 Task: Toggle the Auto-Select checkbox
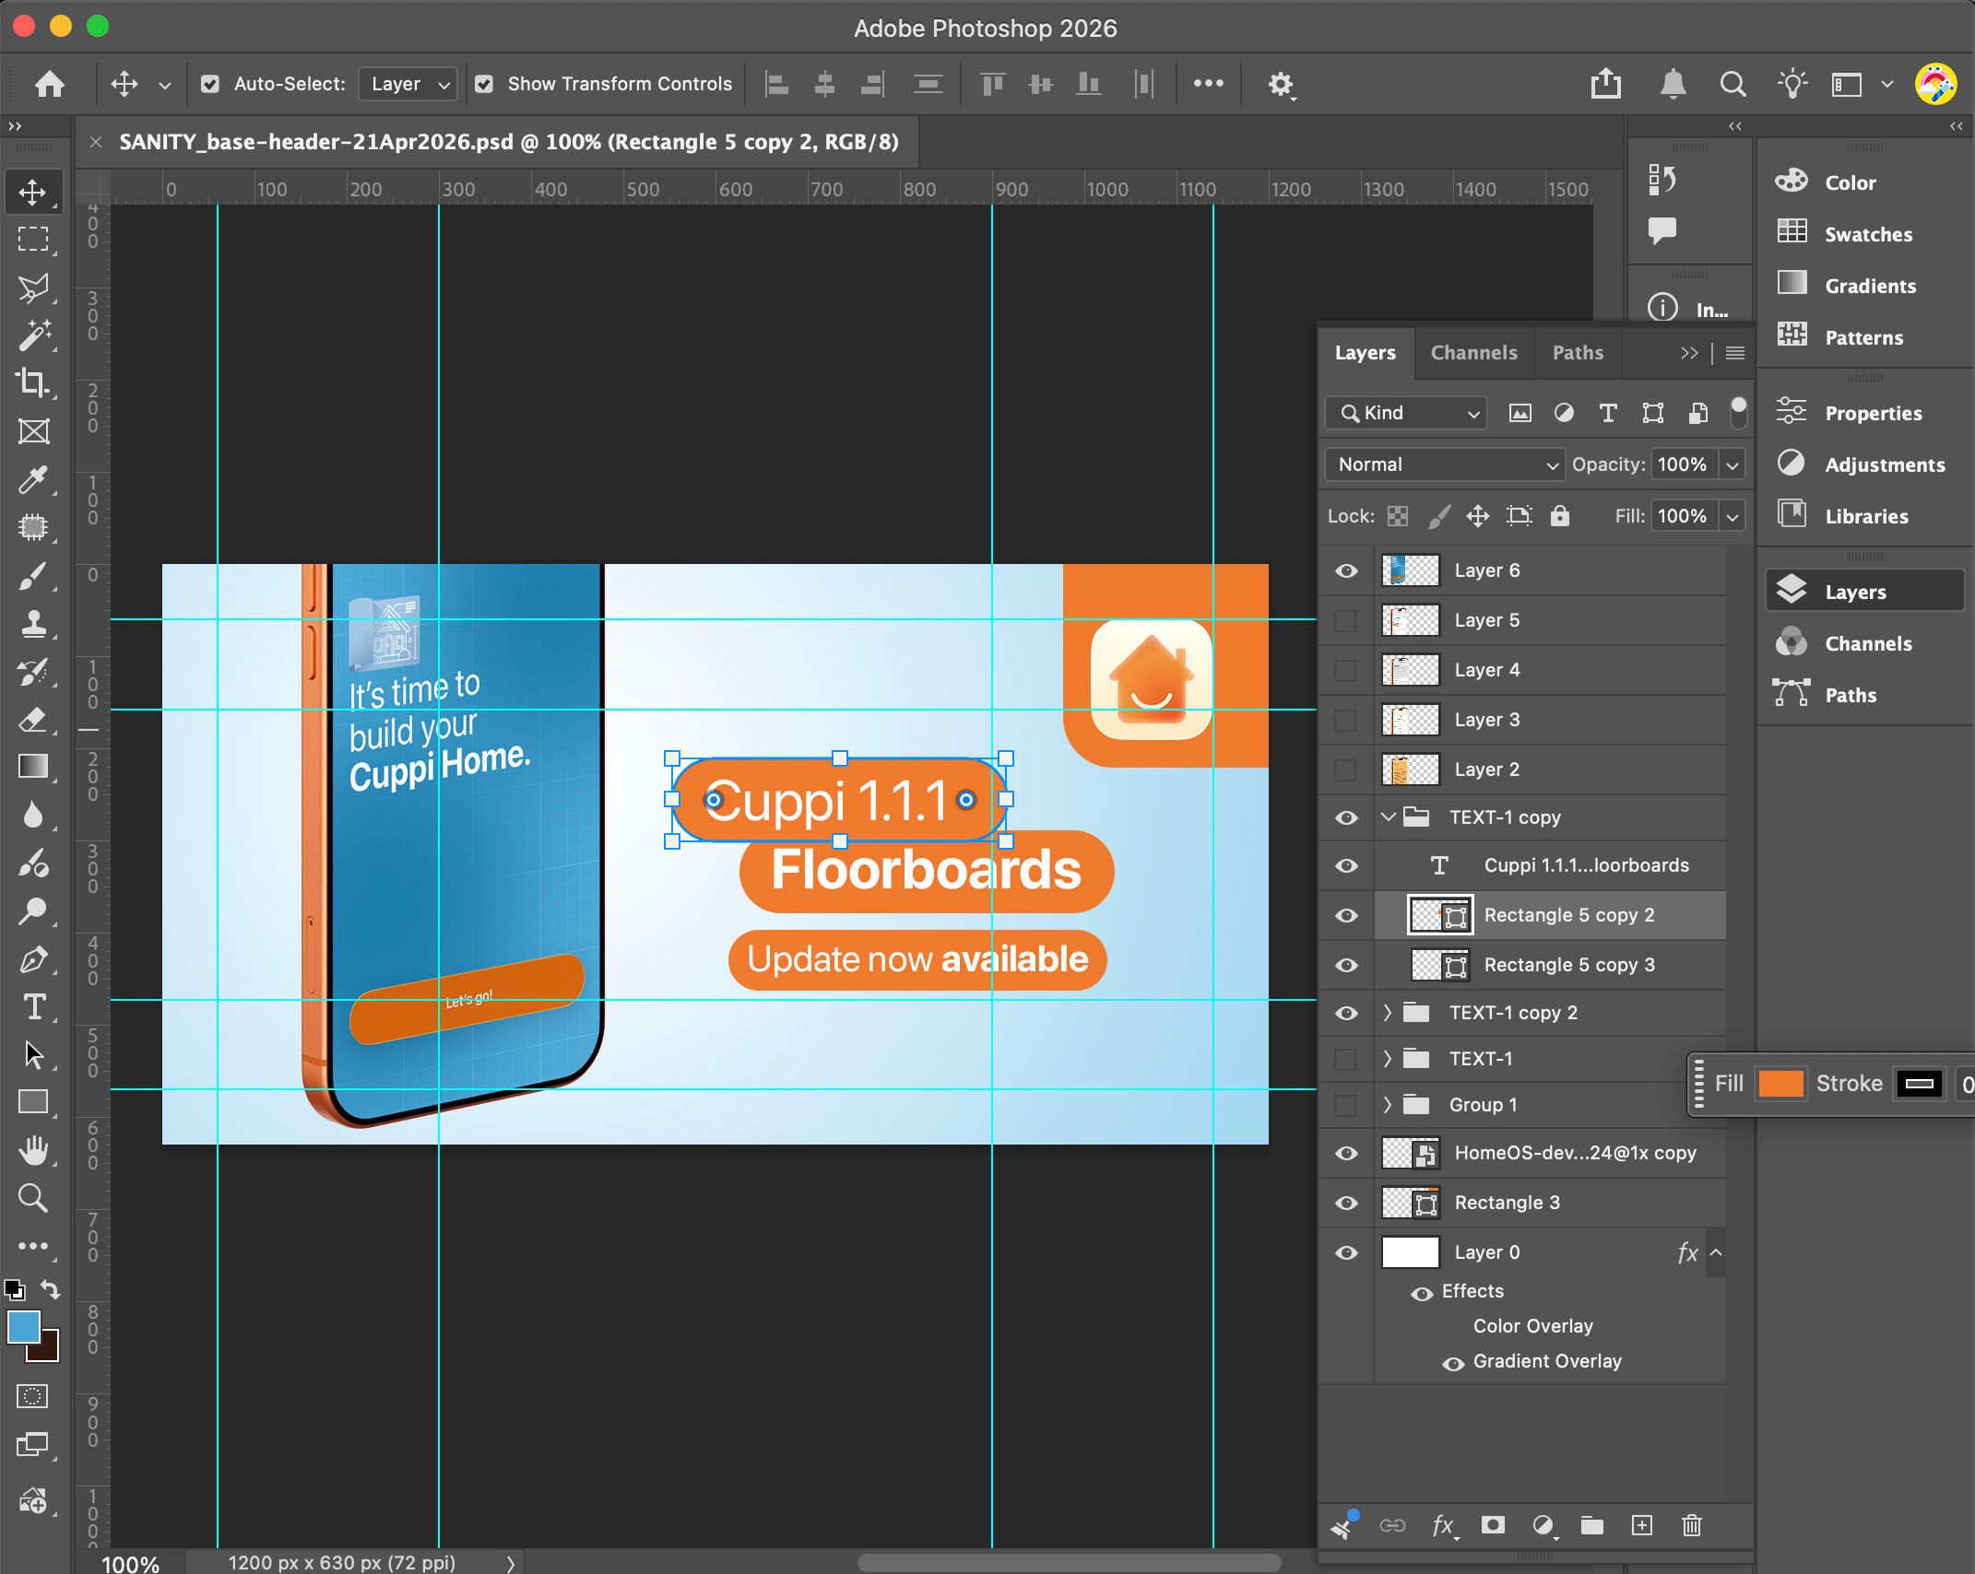tap(210, 84)
